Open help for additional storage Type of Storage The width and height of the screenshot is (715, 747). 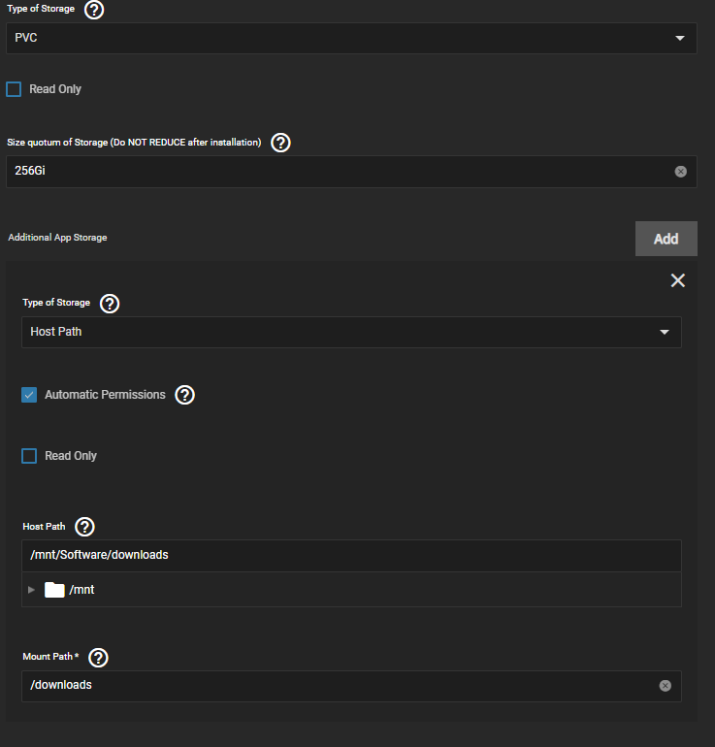[110, 303]
